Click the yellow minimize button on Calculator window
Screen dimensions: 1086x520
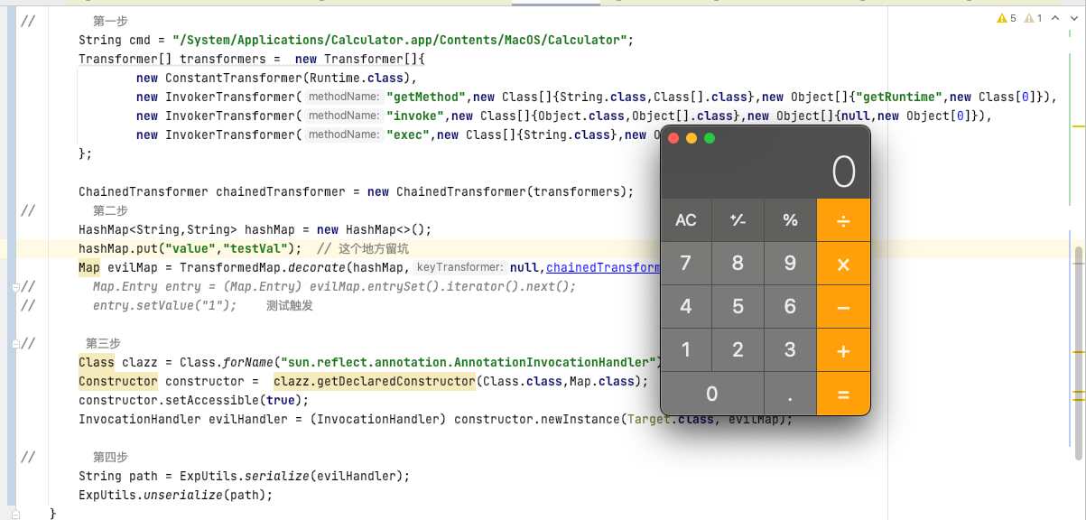pyautogui.click(x=692, y=138)
